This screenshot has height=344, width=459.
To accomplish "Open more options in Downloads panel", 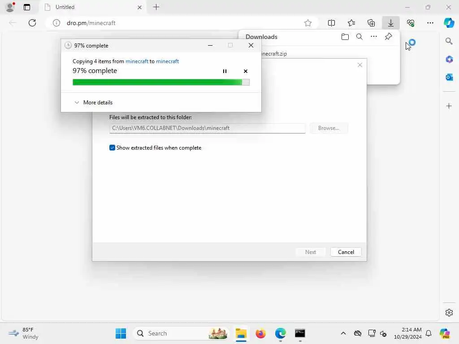I will (374, 37).
